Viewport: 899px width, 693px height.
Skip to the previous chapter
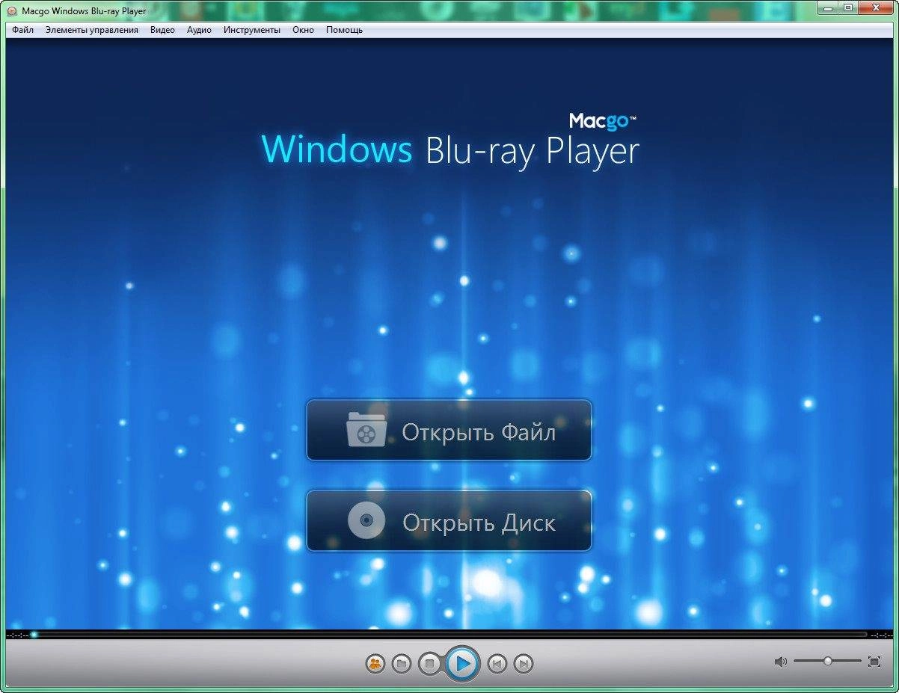[x=497, y=663]
